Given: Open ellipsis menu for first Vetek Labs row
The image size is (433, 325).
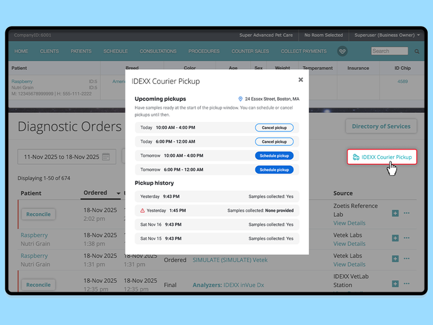Looking at the screenshot, I should point(406,238).
